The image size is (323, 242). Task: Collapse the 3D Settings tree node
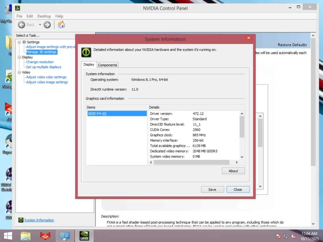(x=19, y=42)
